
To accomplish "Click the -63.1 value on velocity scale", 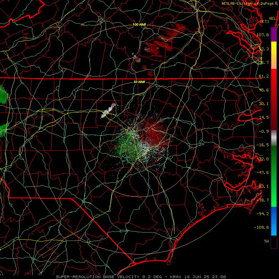I will coord(263,186).
